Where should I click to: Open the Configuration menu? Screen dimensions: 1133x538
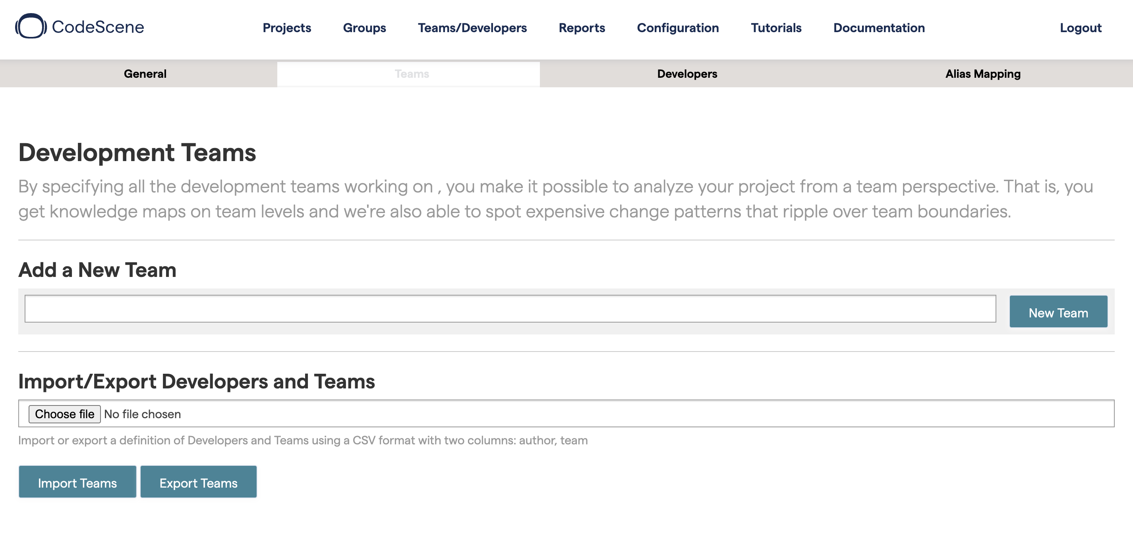[x=678, y=27]
